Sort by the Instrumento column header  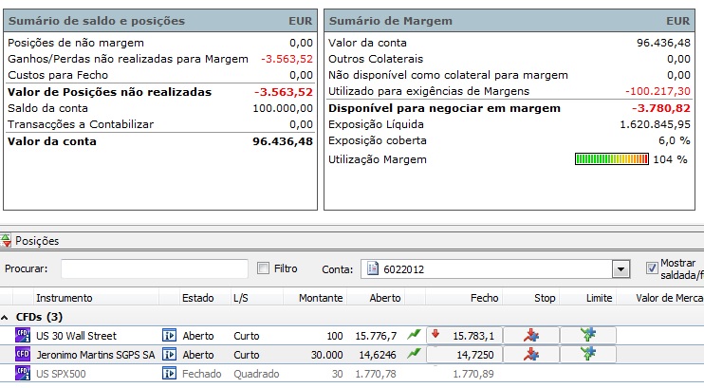pos(65,298)
